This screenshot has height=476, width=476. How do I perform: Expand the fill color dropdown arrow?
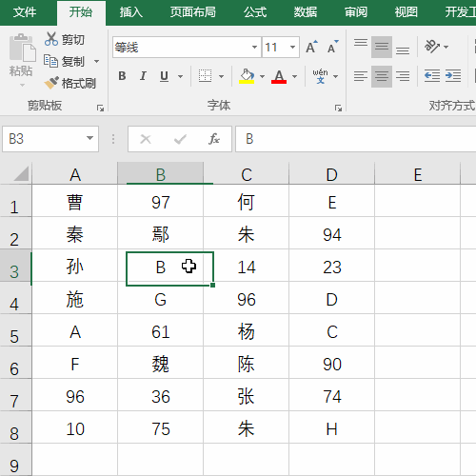click(x=262, y=76)
